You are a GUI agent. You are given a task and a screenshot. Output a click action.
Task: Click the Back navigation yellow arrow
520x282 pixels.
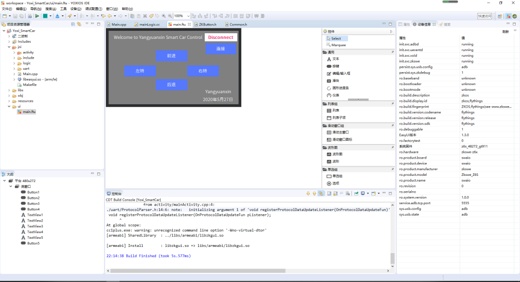coord(109,16)
